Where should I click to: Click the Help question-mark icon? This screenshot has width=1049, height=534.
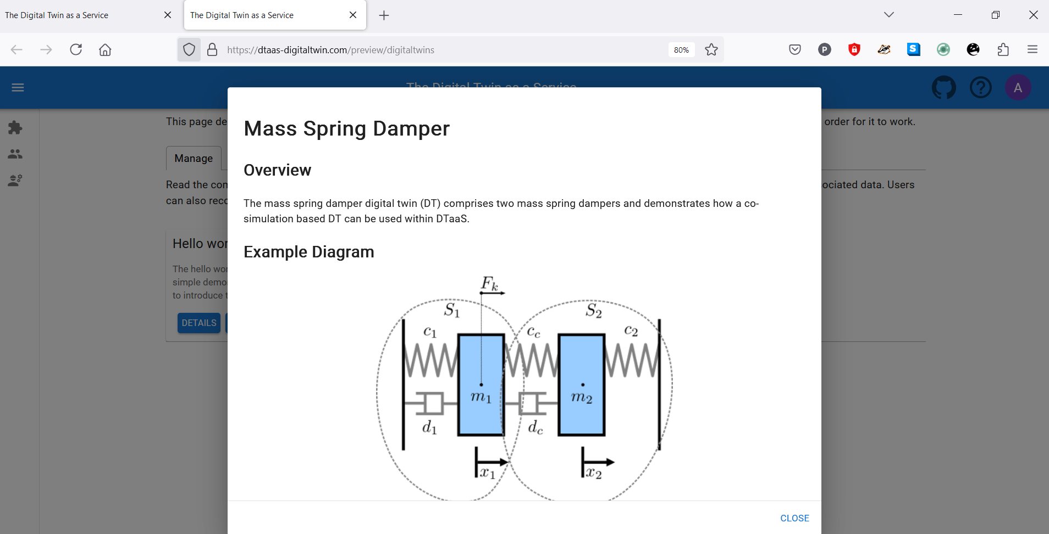tap(980, 87)
